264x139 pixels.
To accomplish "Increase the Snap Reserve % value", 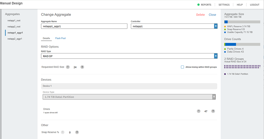I will point(77,132).
